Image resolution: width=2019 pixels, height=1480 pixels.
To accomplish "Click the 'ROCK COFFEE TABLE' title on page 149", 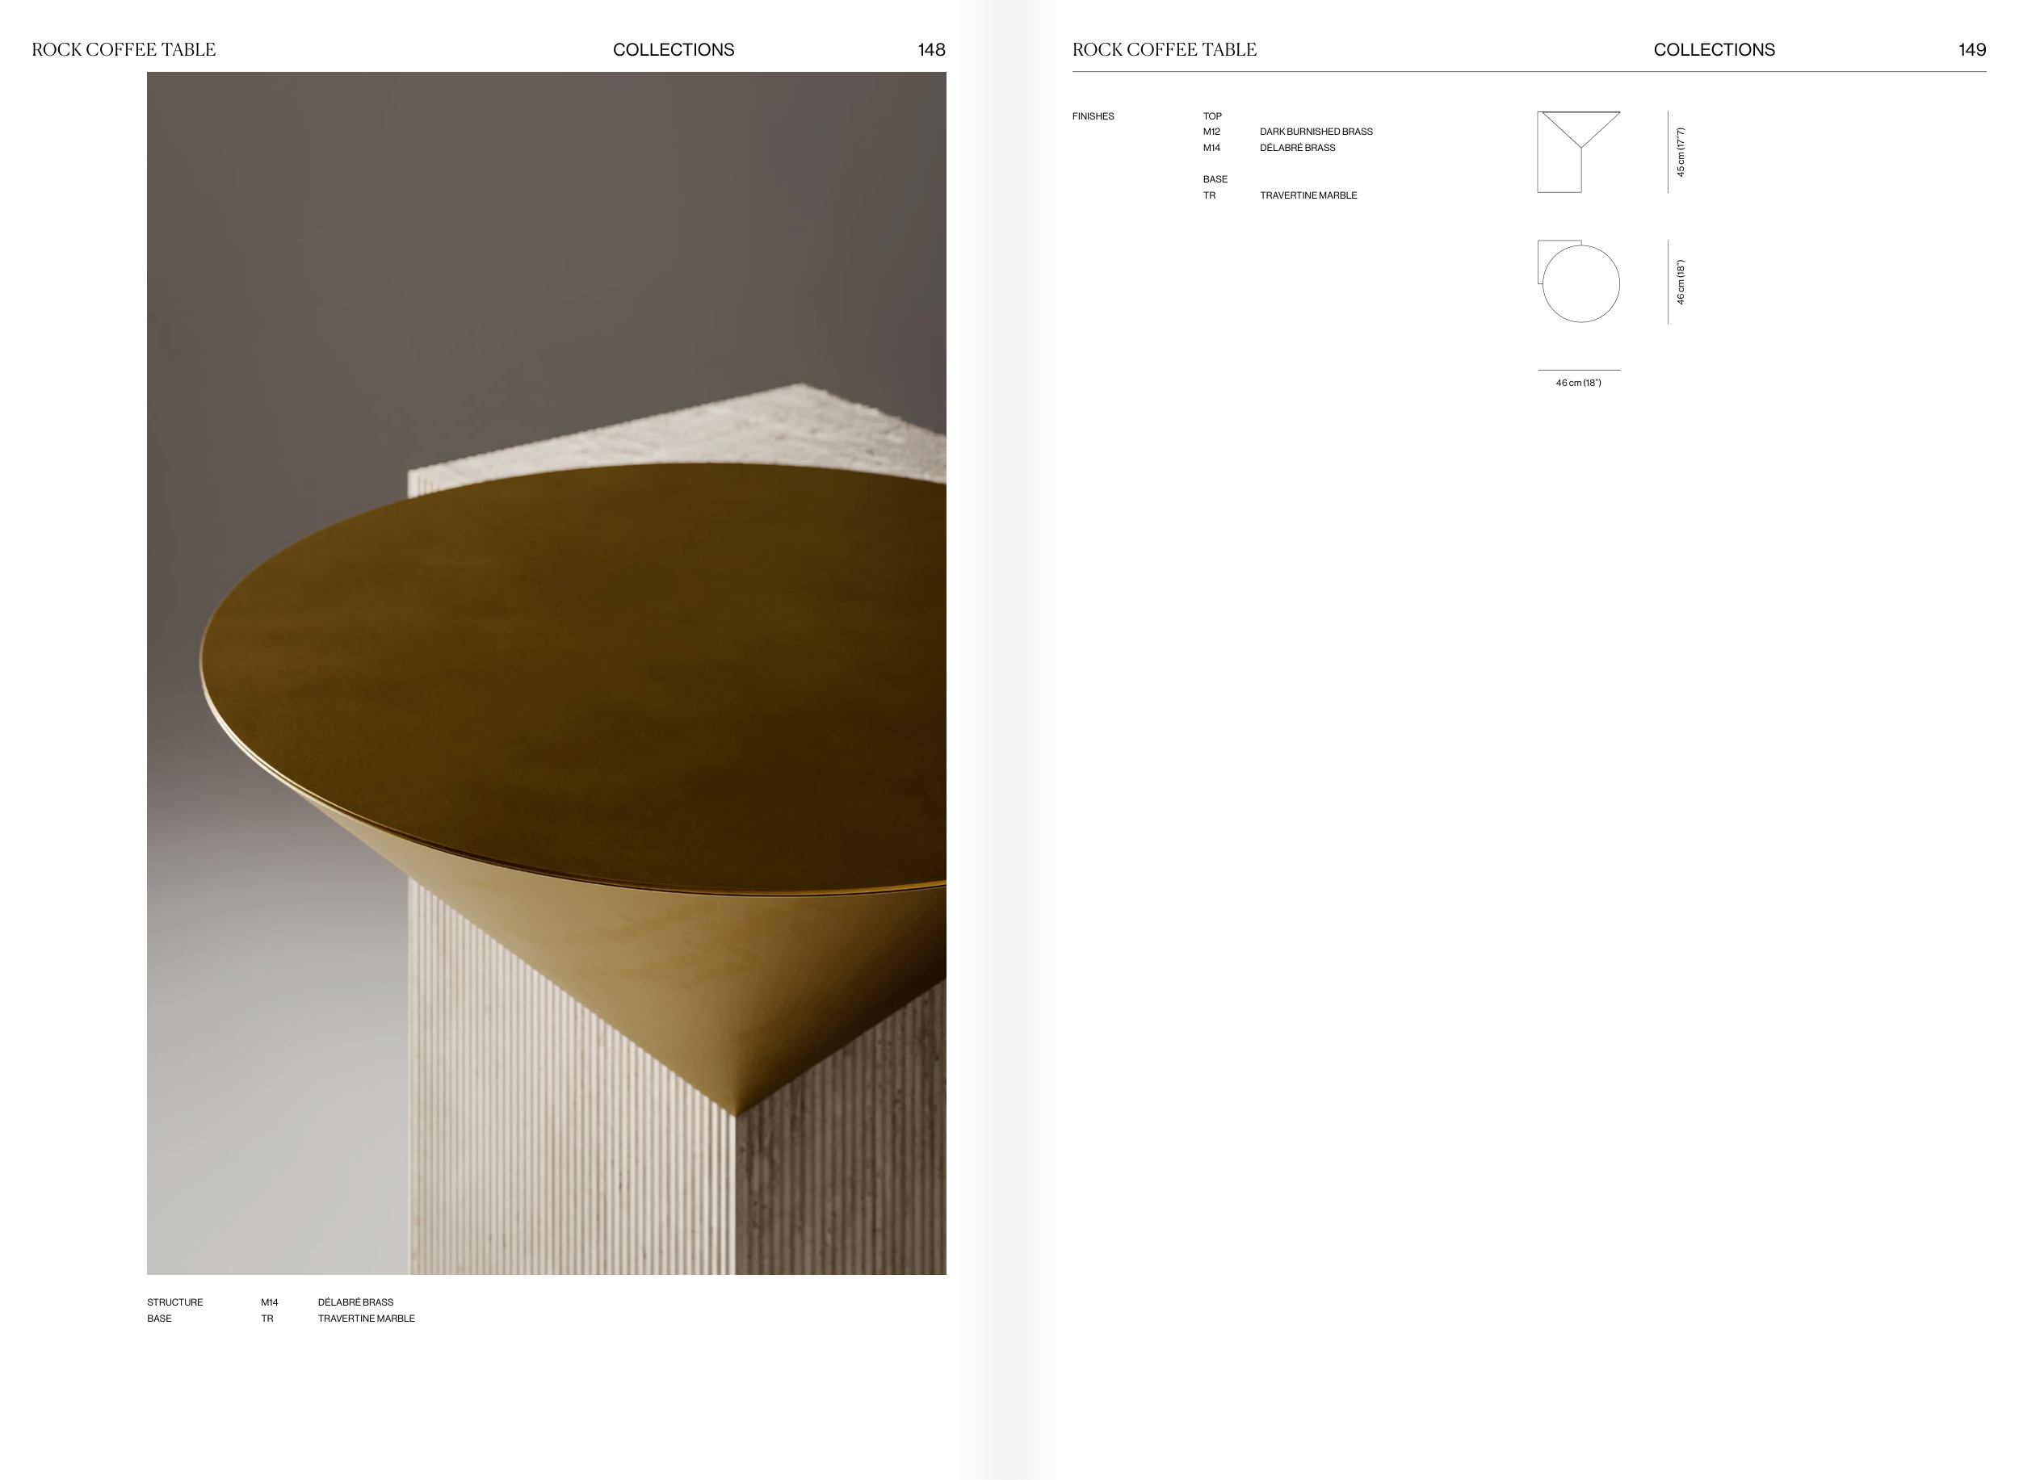I will click(x=1164, y=50).
